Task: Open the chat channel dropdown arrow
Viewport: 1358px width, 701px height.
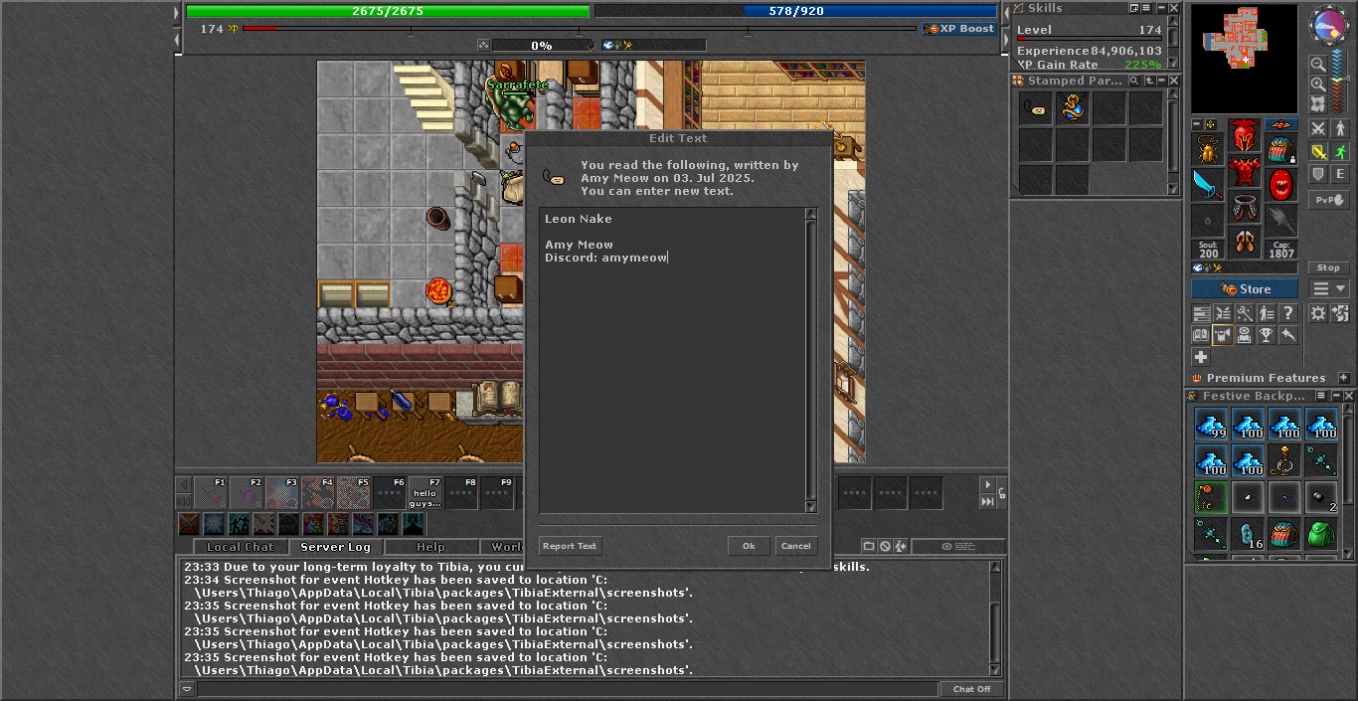Action: (x=187, y=689)
